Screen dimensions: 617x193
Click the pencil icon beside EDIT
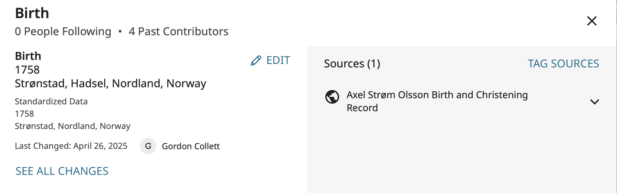[256, 61]
